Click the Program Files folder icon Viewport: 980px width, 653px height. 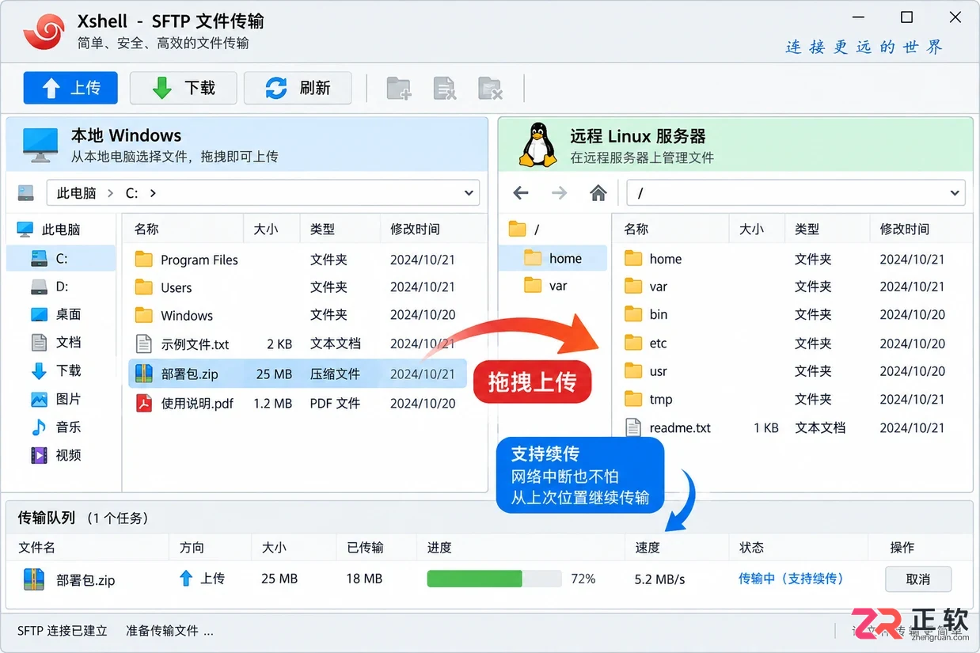click(143, 259)
